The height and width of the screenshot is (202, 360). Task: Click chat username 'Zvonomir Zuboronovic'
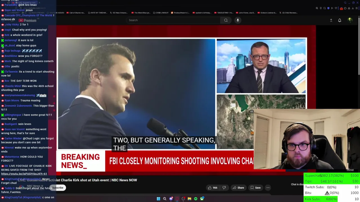click(x=18, y=106)
